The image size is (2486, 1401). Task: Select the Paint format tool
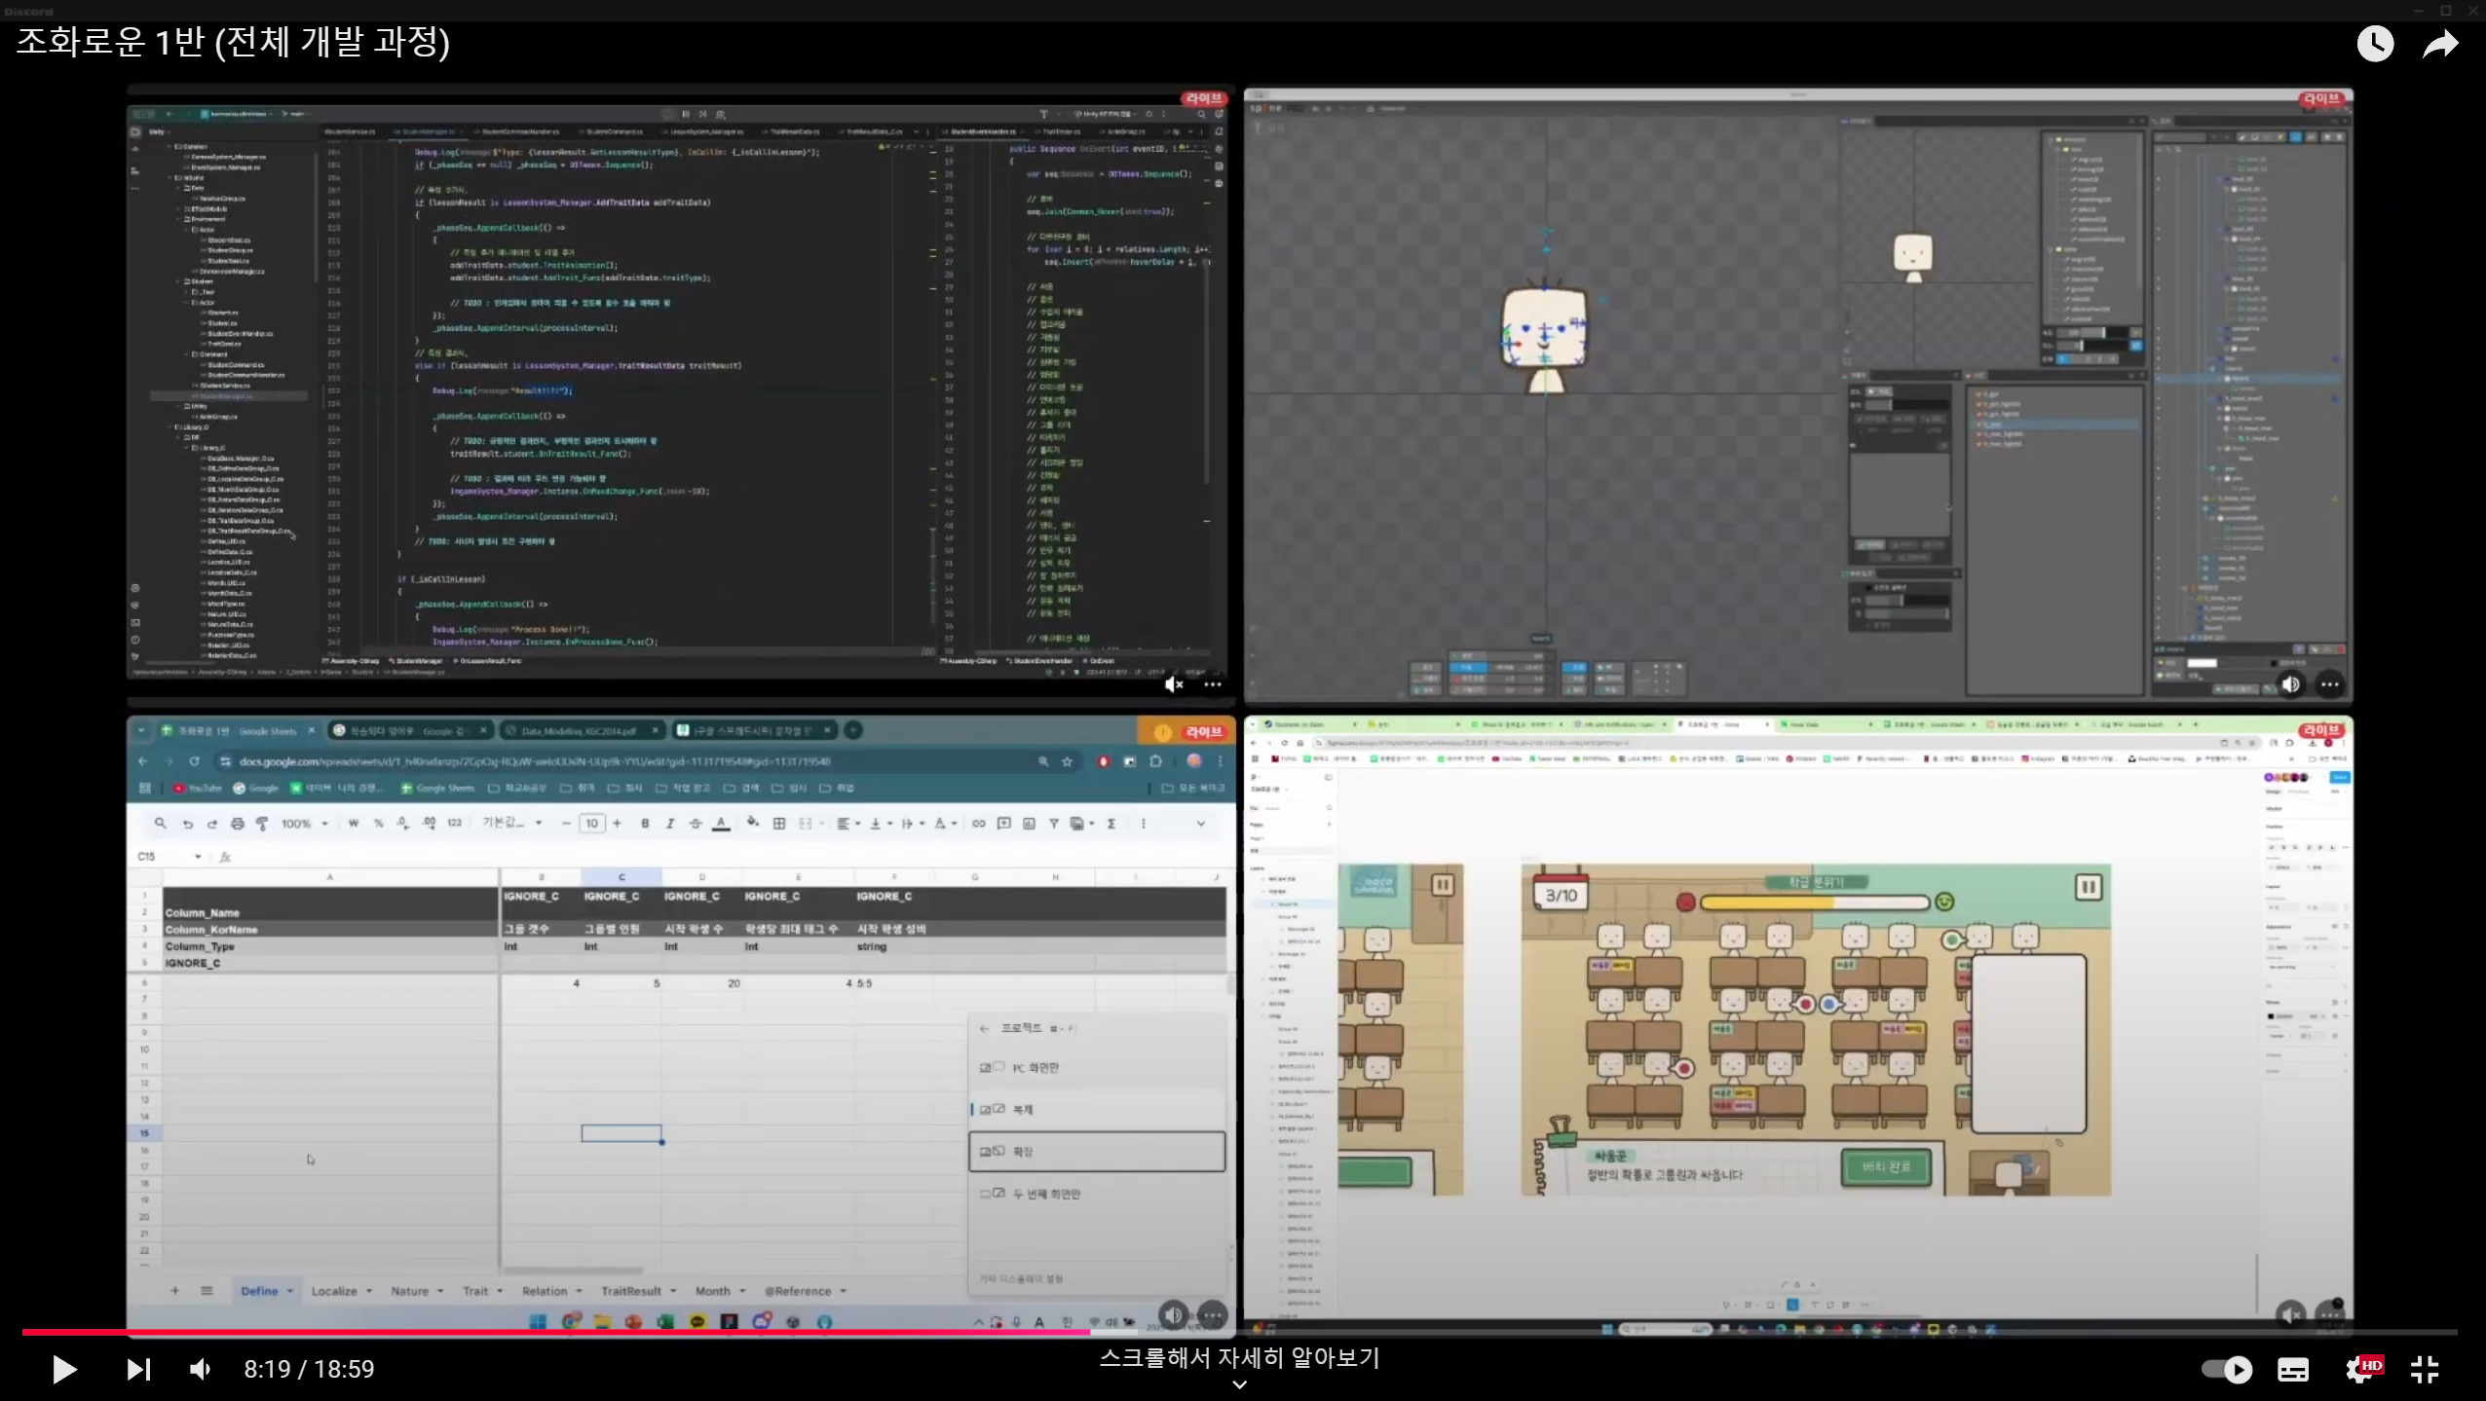[x=262, y=824]
